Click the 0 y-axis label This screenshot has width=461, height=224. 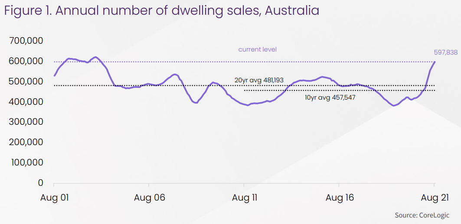pos(39,183)
